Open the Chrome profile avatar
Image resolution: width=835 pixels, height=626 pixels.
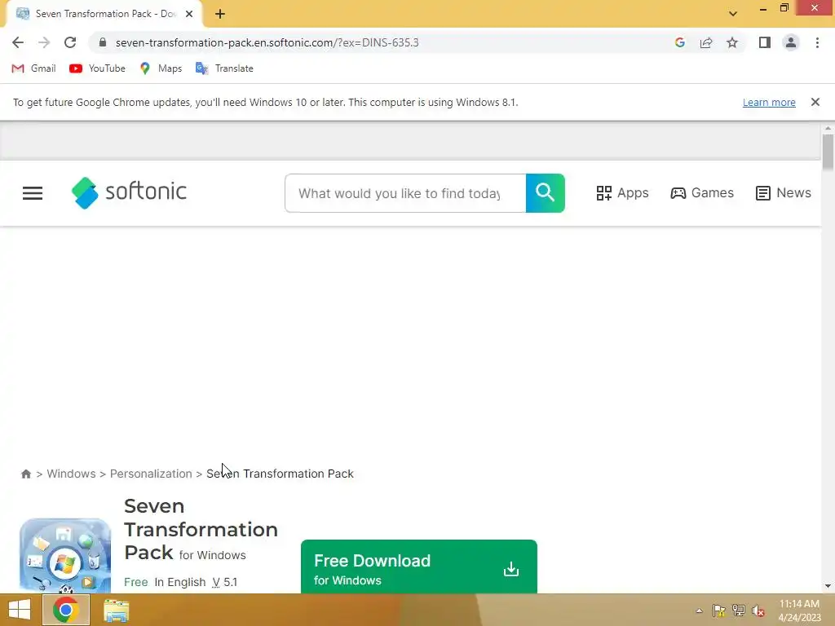point(791,42)
